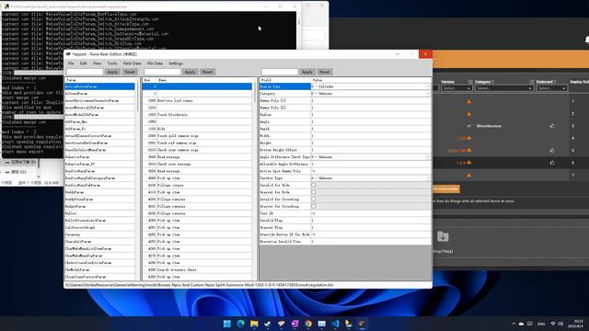Viewport: 589px width, 331px height.
Task: Tick the Invalid for Ride checkbox
Action: pos(313,185)
